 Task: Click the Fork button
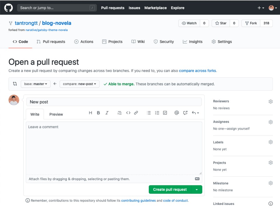click(x=251, y=23)
